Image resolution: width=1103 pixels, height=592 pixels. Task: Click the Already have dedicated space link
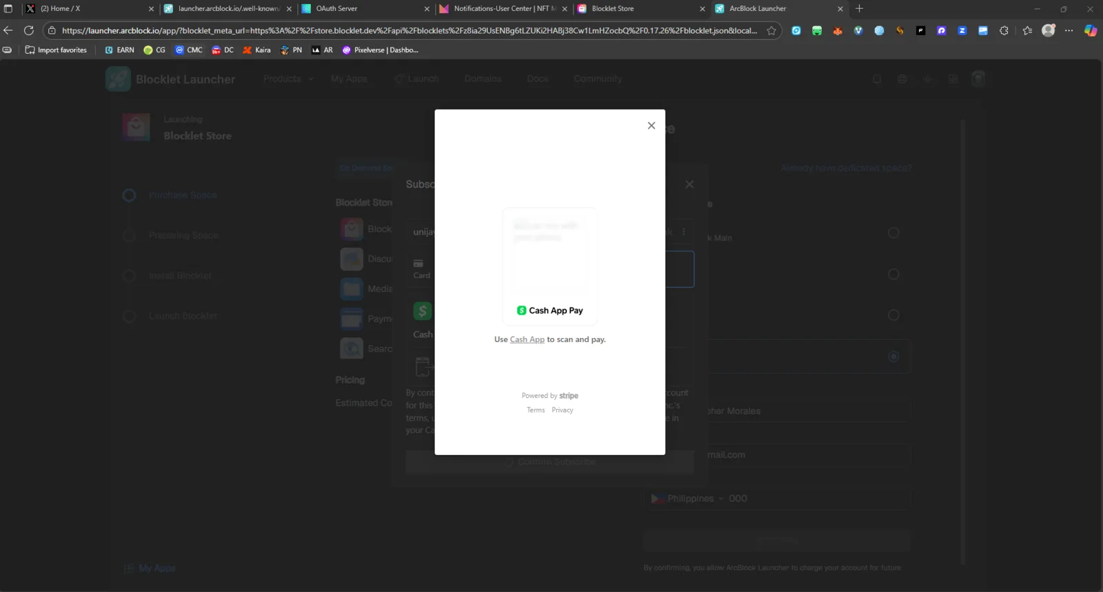point(846,168)
